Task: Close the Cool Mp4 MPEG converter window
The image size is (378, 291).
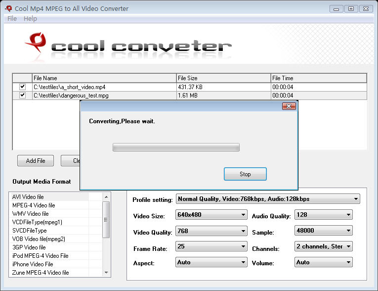Action: pyautogui.click(x=366, y=9)
